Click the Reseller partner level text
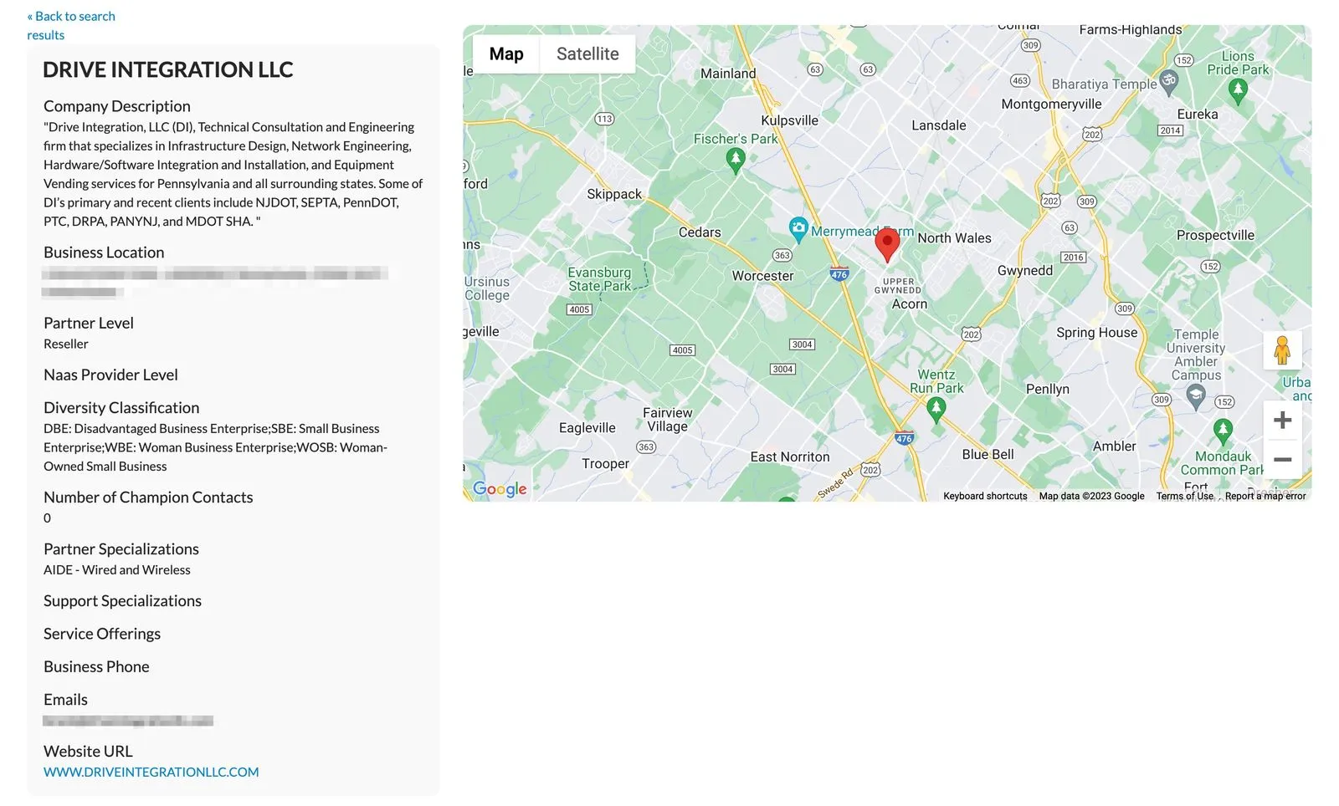This screenshot has width=1339, height=806. coord(66,344)
